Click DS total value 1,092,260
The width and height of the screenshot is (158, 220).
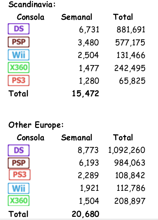pyautogui.click(x=127, y=150)
